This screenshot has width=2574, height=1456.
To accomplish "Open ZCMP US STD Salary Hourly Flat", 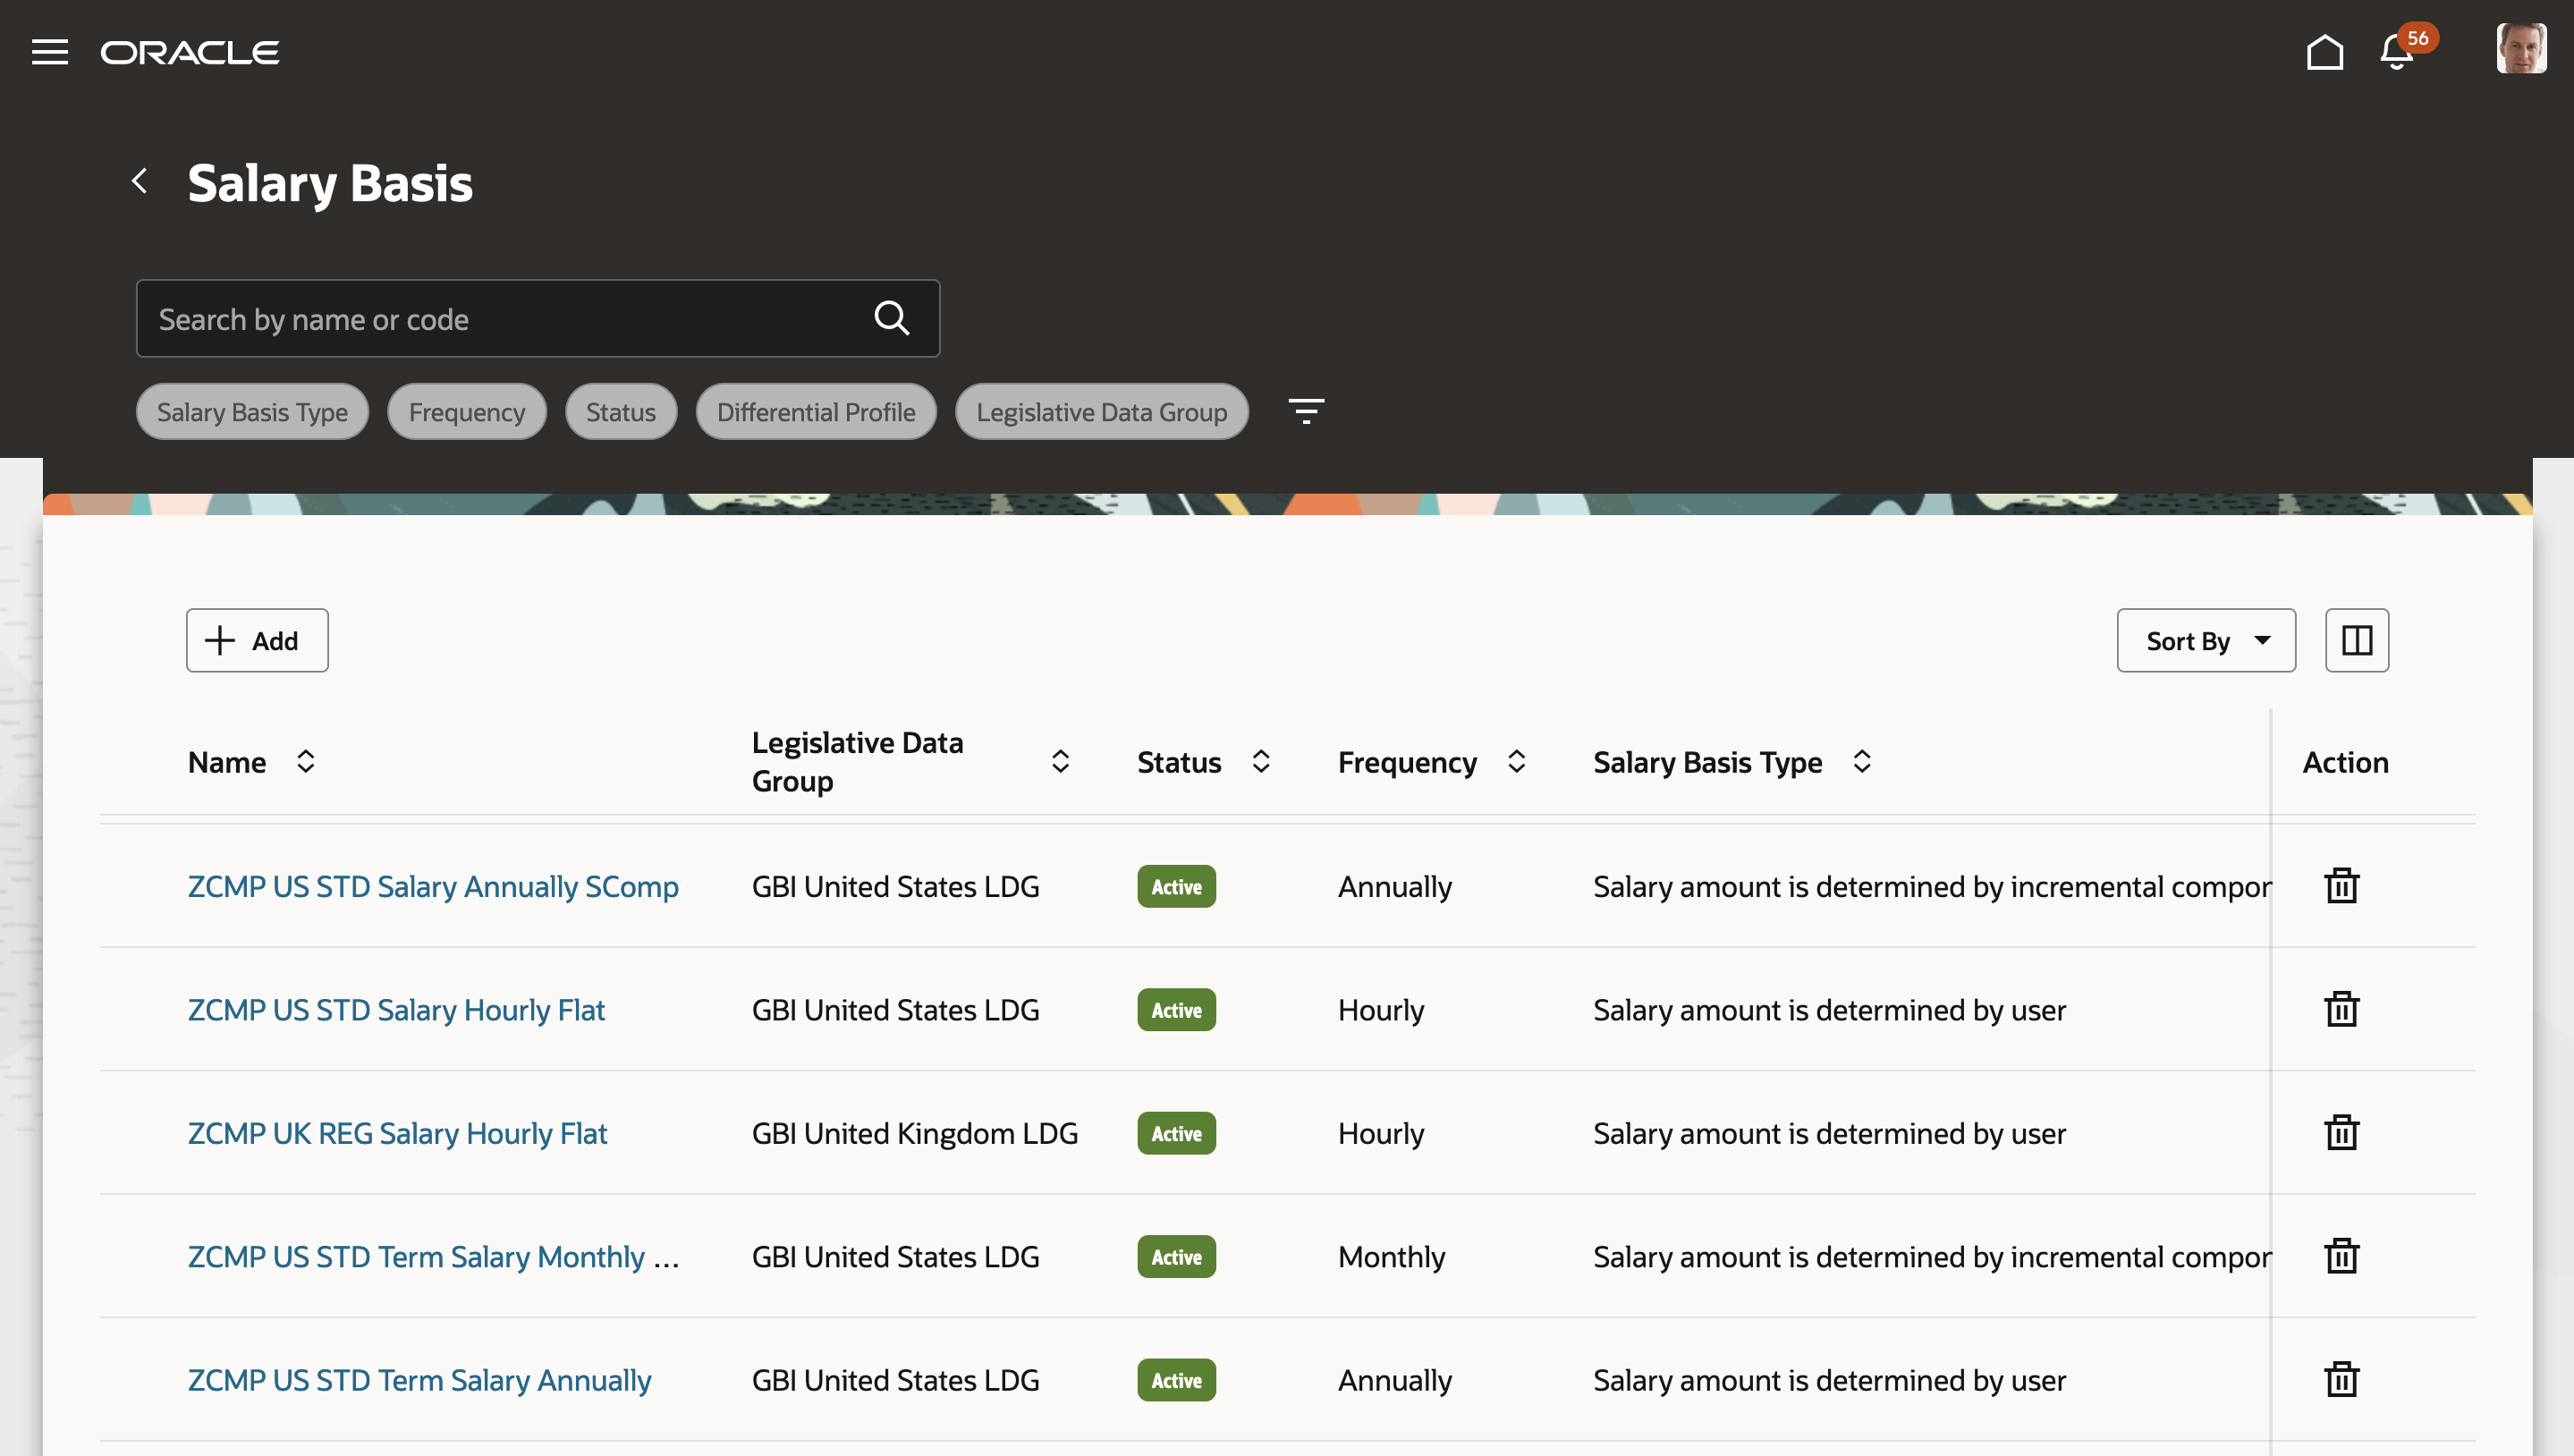I will 396,1010.
